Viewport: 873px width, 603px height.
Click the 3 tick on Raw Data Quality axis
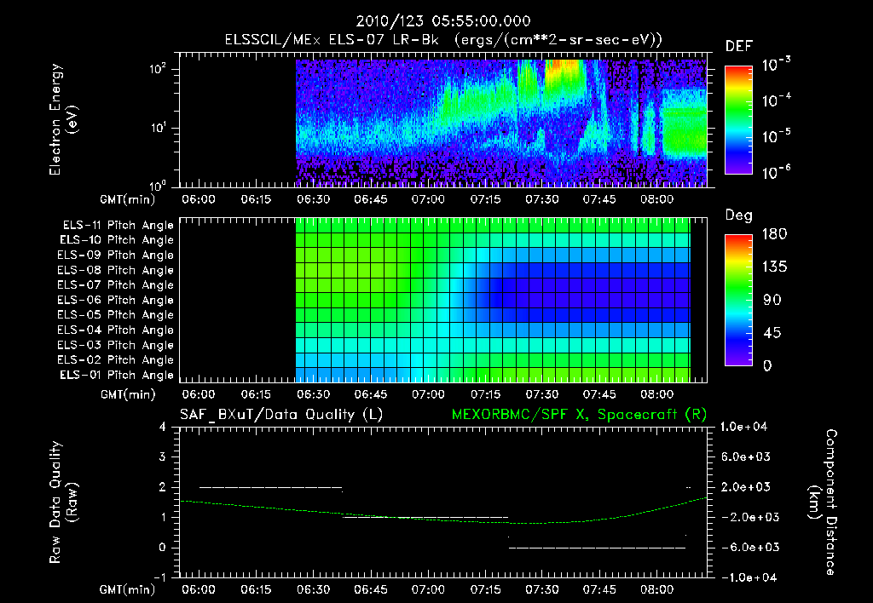click(162, 457)
